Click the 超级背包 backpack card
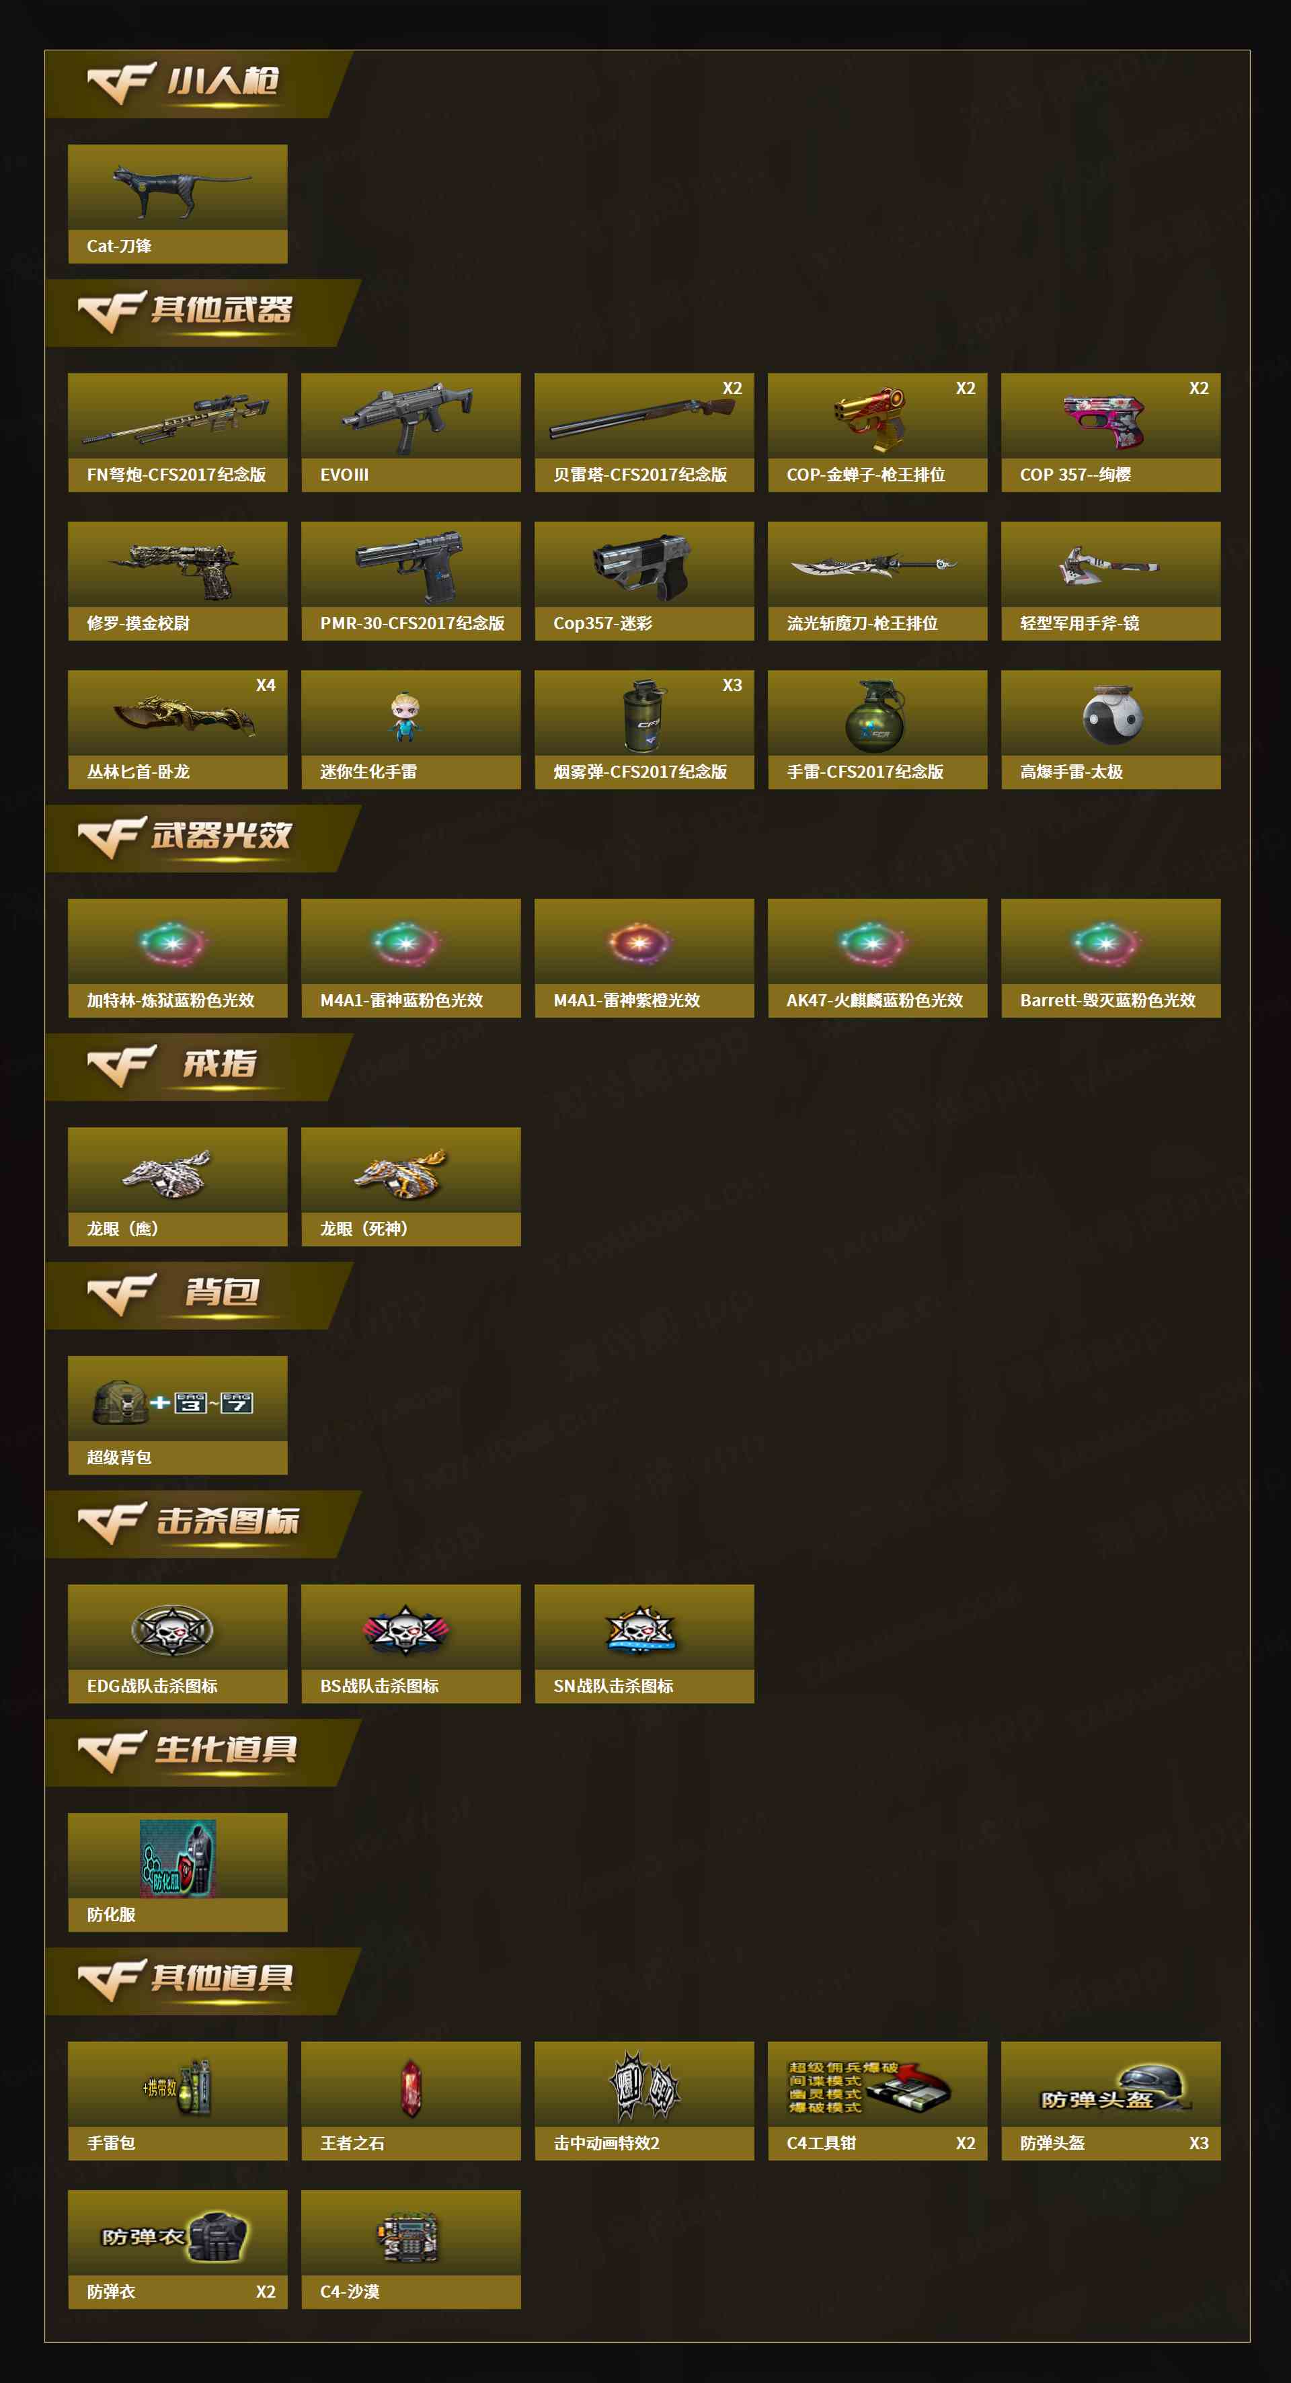Viewport: 1291px width, 2383px height. (178, 1416)
